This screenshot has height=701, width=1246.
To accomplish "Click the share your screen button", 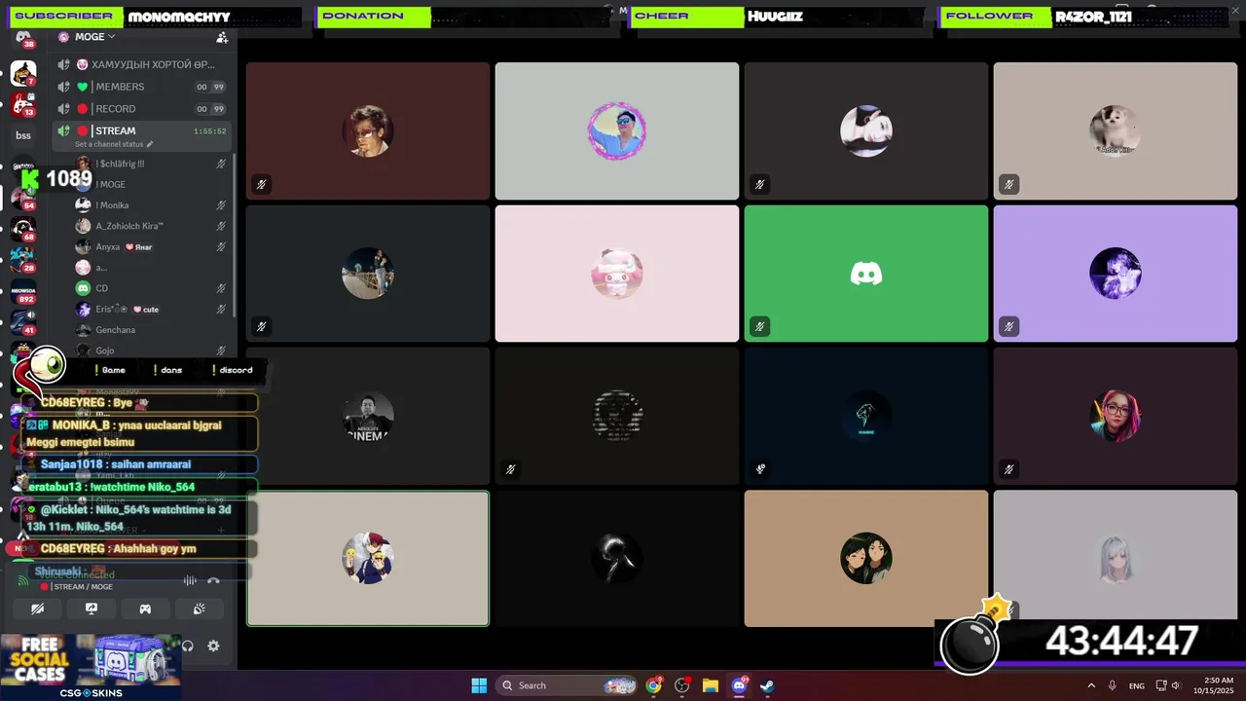I will (92, 609).
